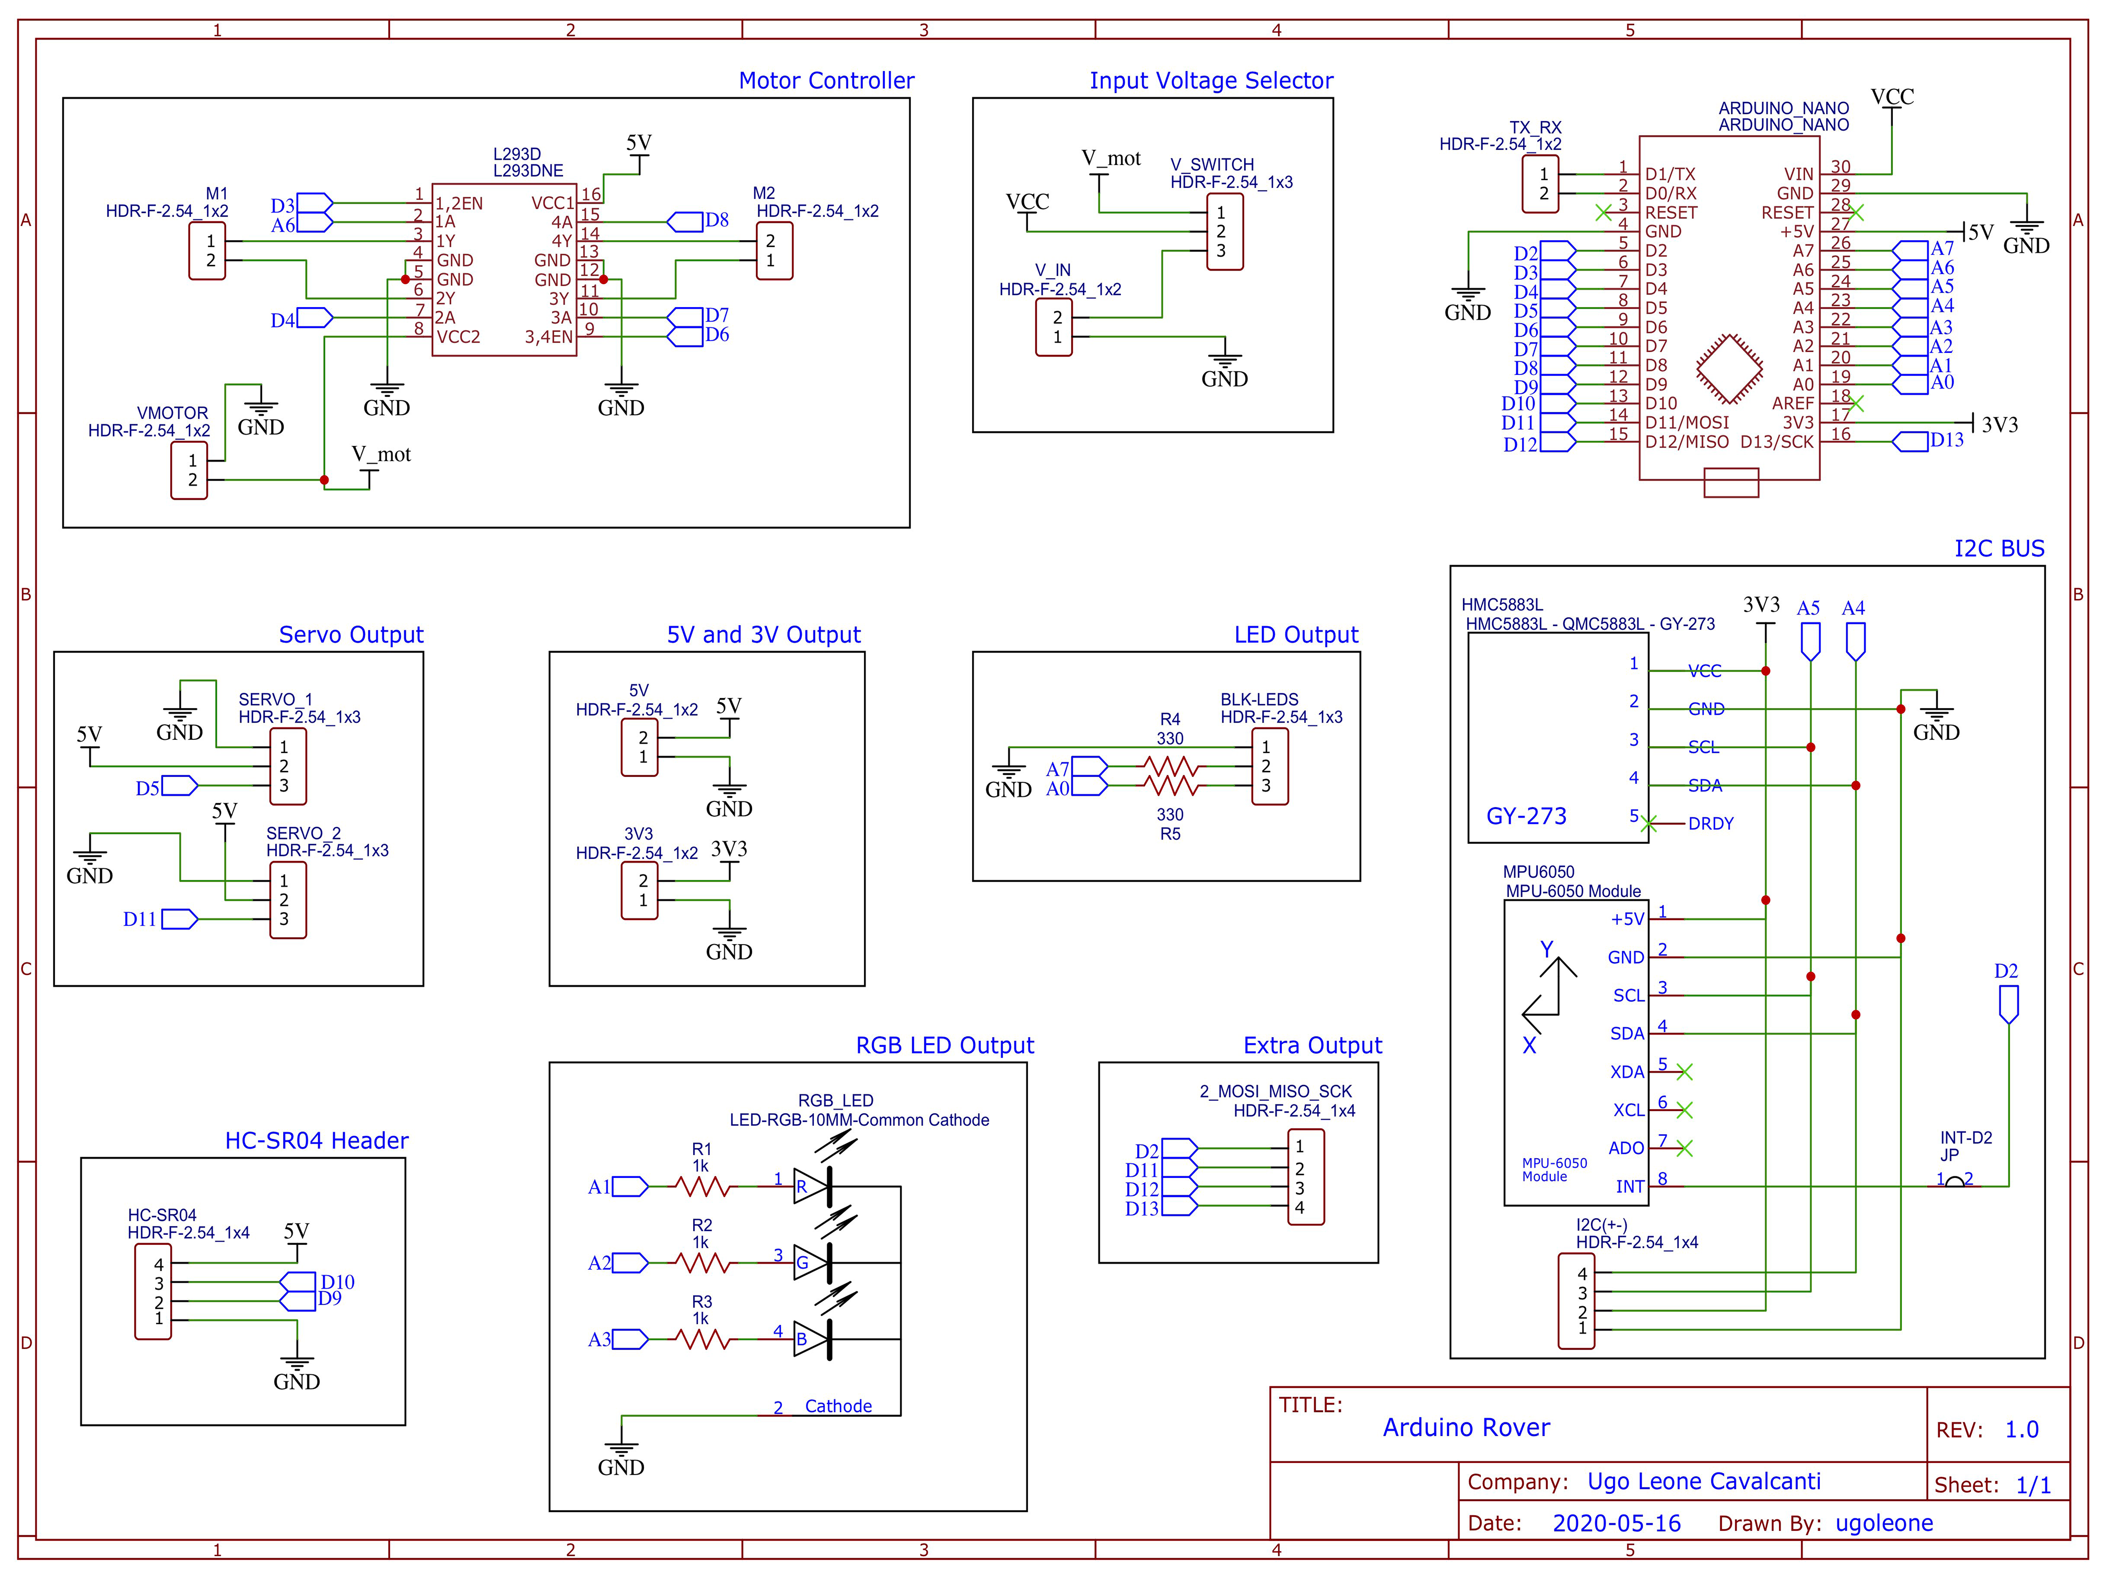Click the 2_MOSI_MISO_SCK 1x4 header
Viewport: 2106px width, 1579px height.
(1305, 1176)
